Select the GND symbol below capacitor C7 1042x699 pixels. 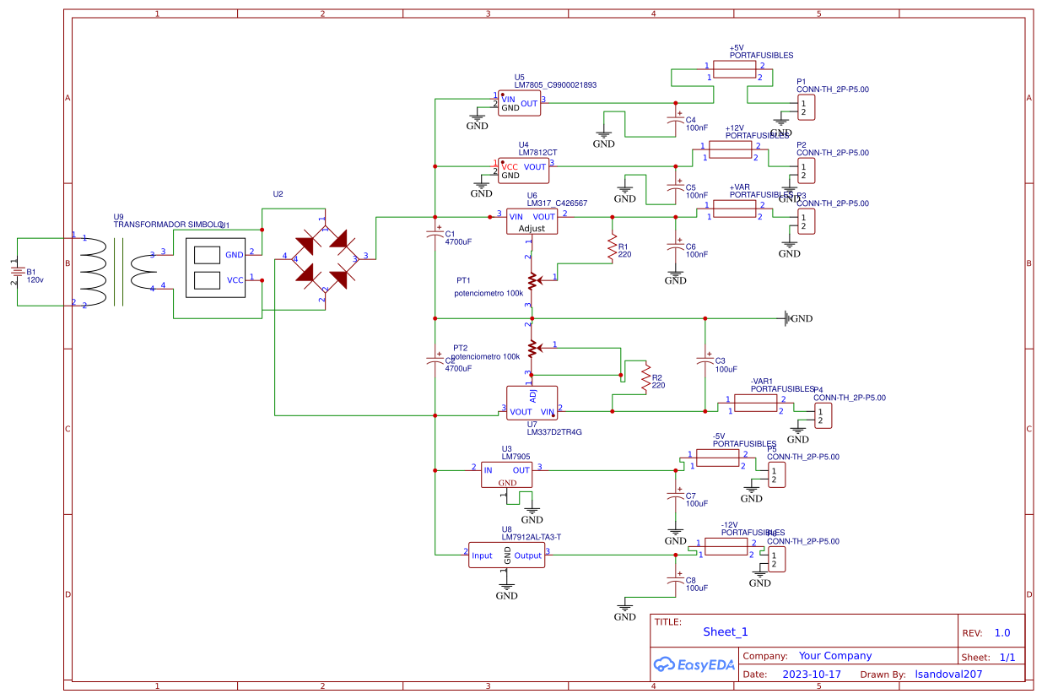(x=675, y=532)
